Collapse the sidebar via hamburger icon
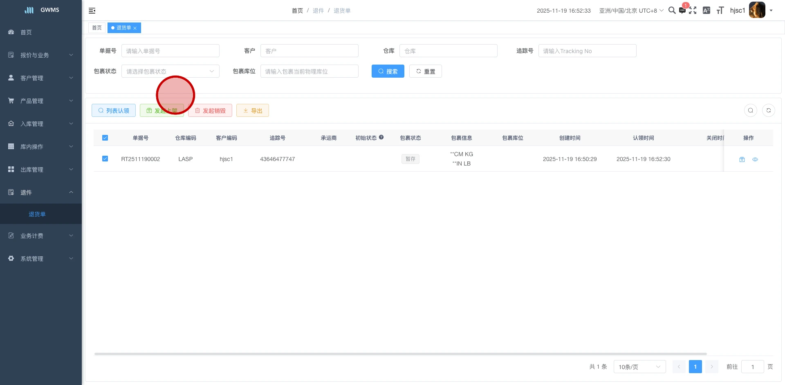 click(92, 11)
